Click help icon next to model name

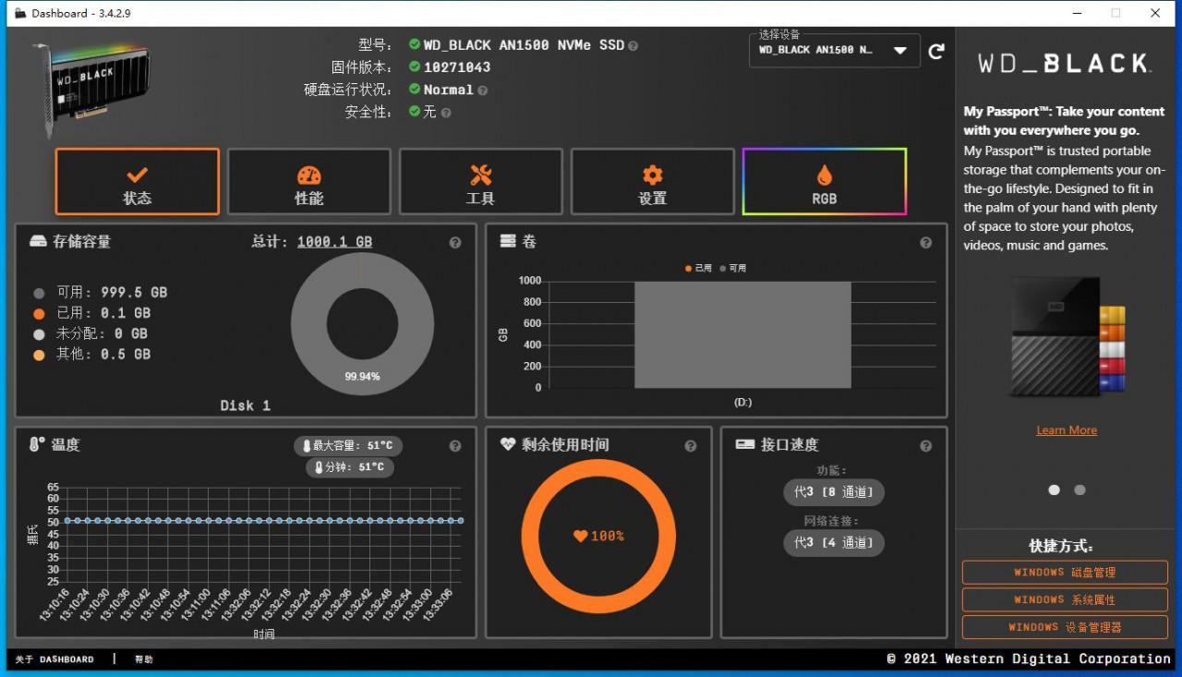tap(633, 45)
